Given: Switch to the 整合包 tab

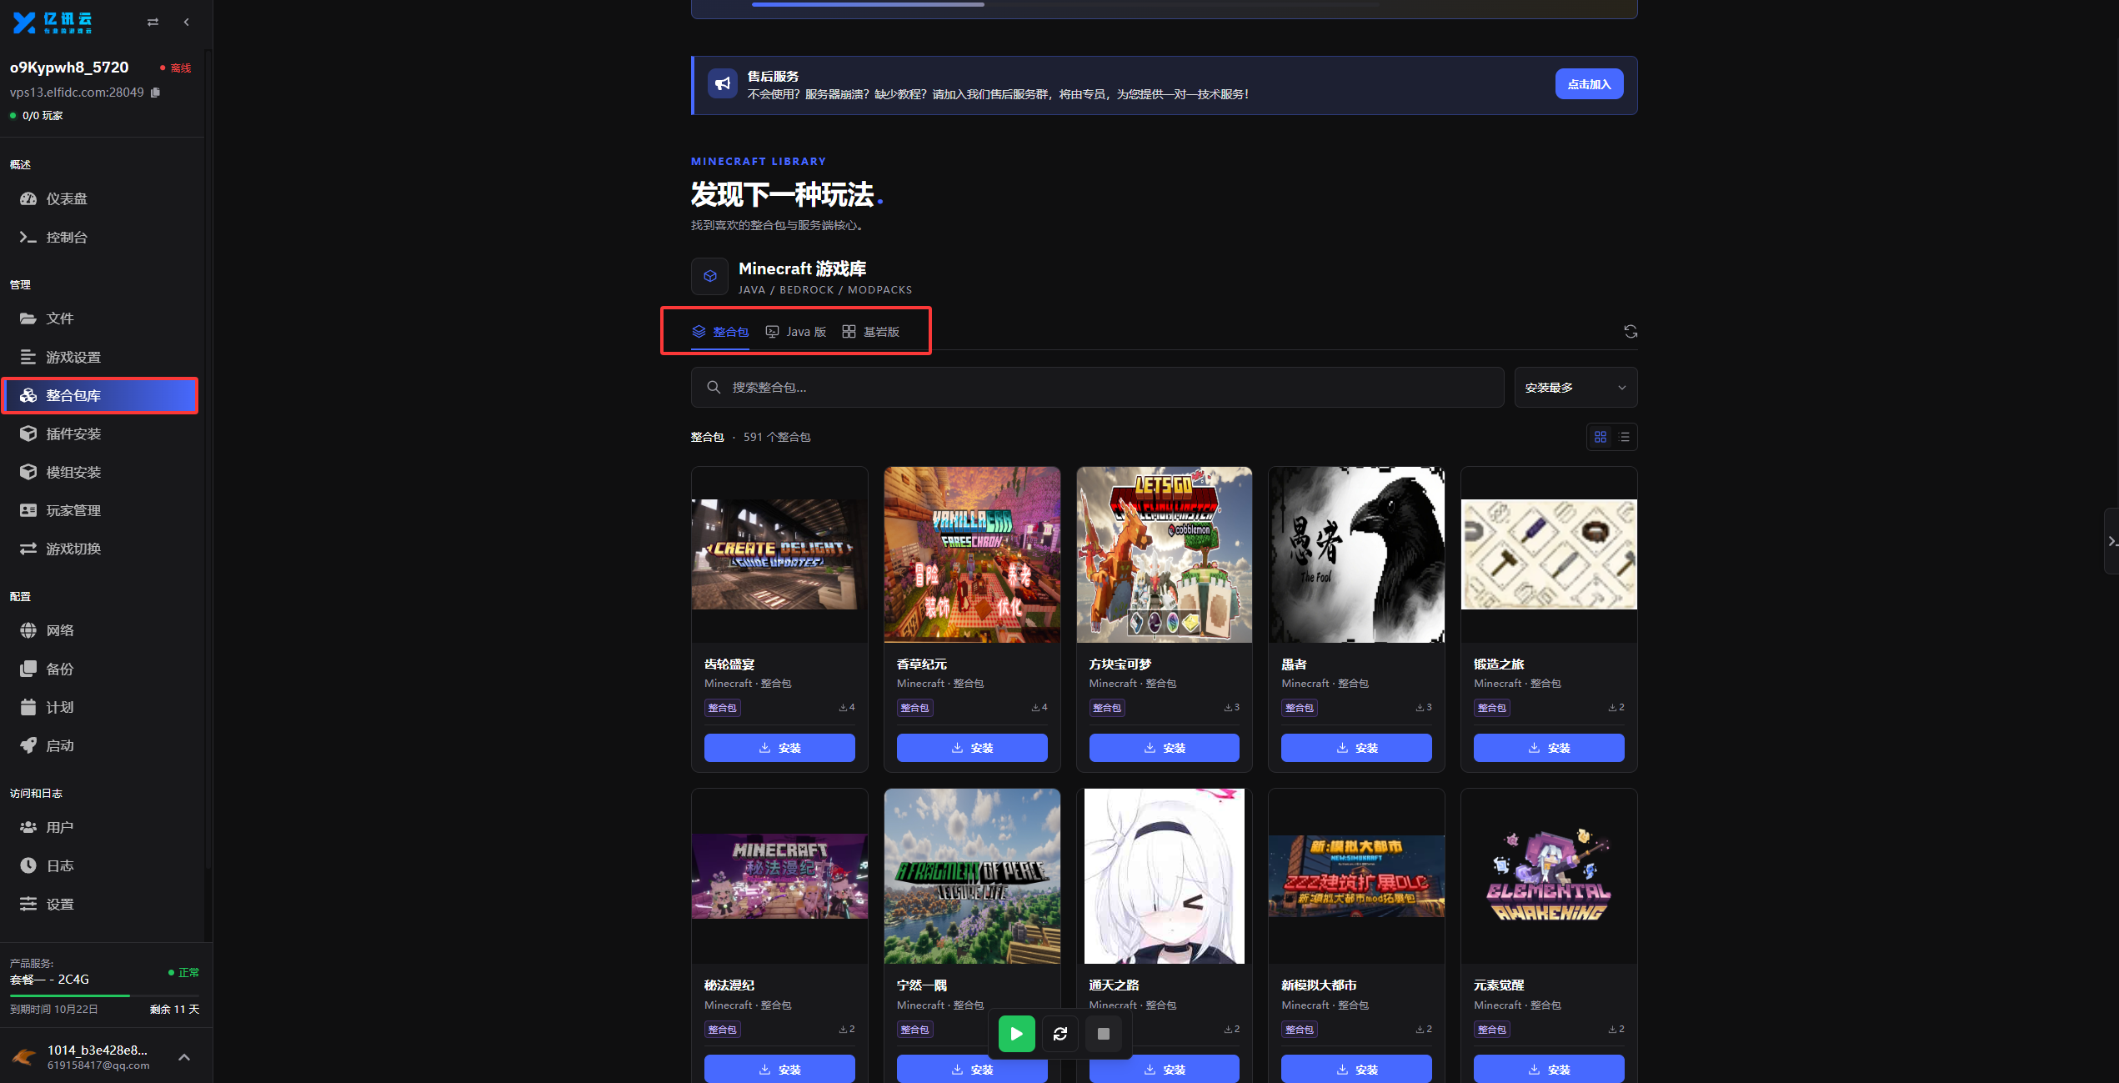Looking at the screenshot, I should click(720, 332).
